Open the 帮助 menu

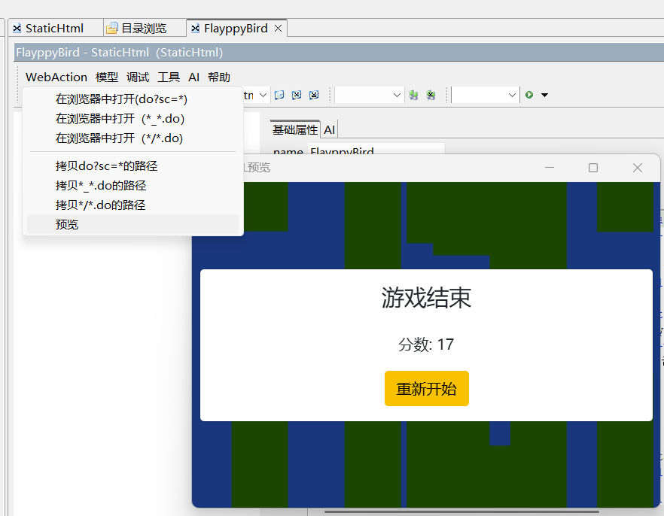click(219, 77)
